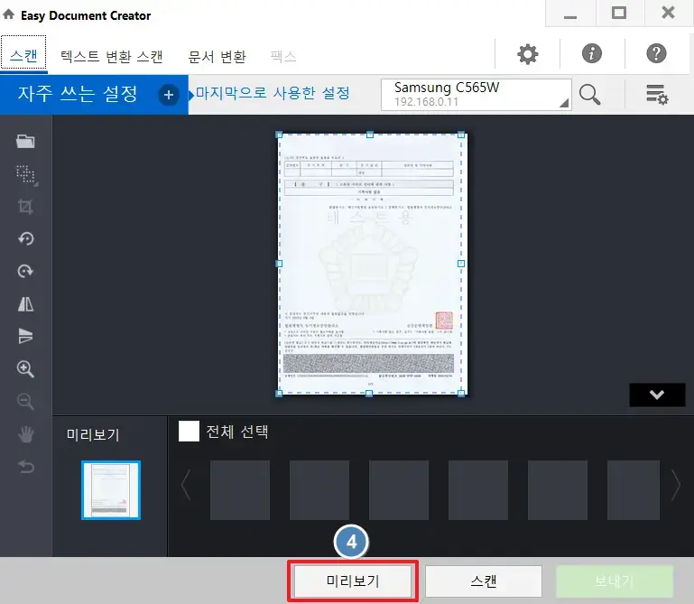Add a favorite setting with plus icon
The image size is (694, 604).
[169, 95]
